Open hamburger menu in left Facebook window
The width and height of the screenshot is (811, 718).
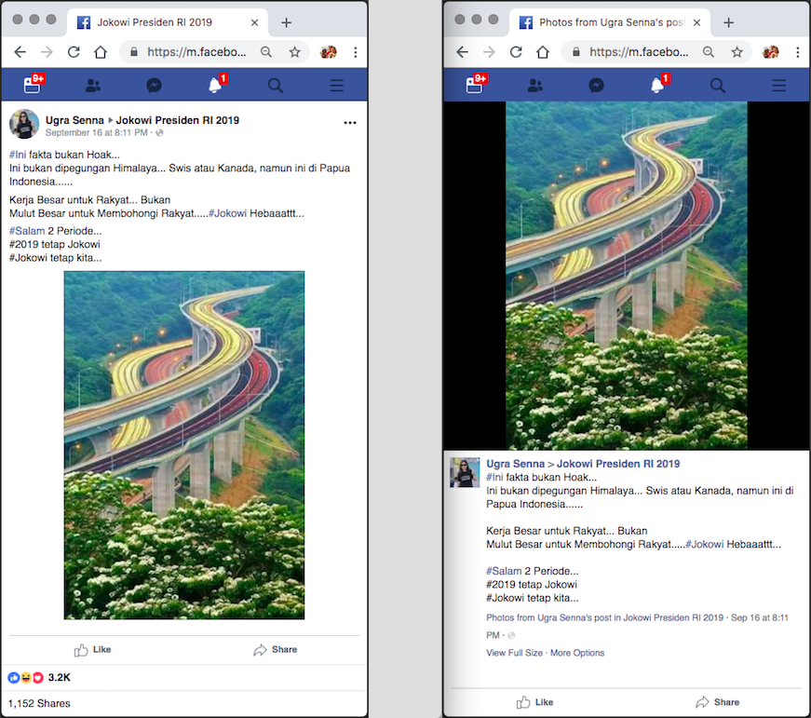[336, 86]
